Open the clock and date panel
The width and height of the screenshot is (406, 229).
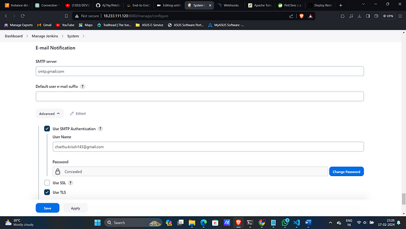coord(386,223)
